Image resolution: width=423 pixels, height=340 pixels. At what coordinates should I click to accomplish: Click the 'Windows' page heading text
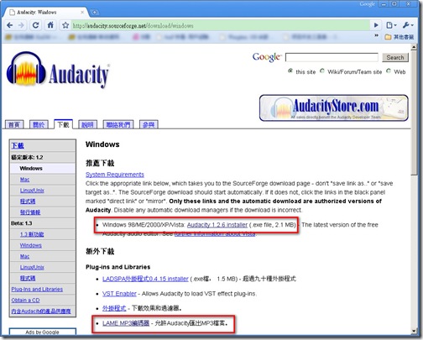[102, 144]
